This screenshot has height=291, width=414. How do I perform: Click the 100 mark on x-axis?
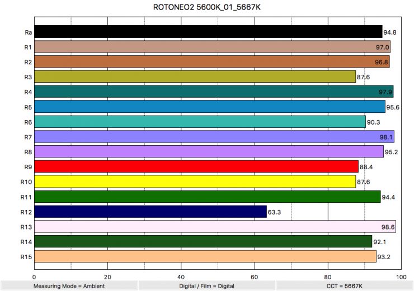coord(401,276)
